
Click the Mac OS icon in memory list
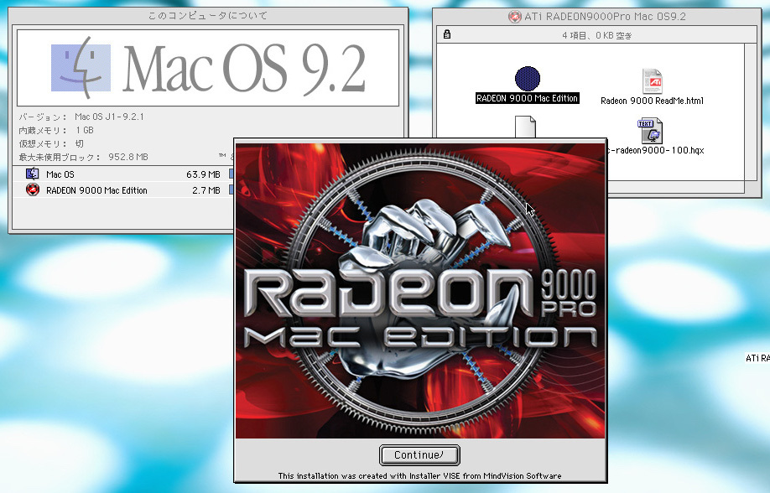(x=33, y=174)
